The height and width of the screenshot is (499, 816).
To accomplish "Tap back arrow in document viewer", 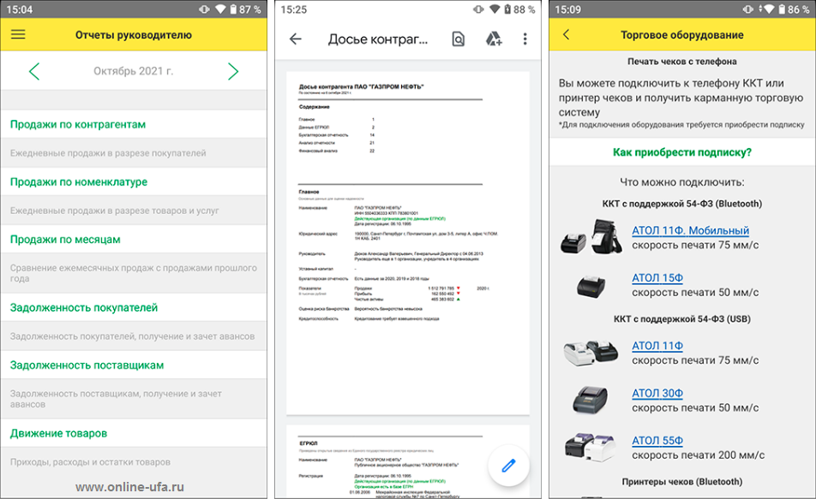I will tap(296, 39).
